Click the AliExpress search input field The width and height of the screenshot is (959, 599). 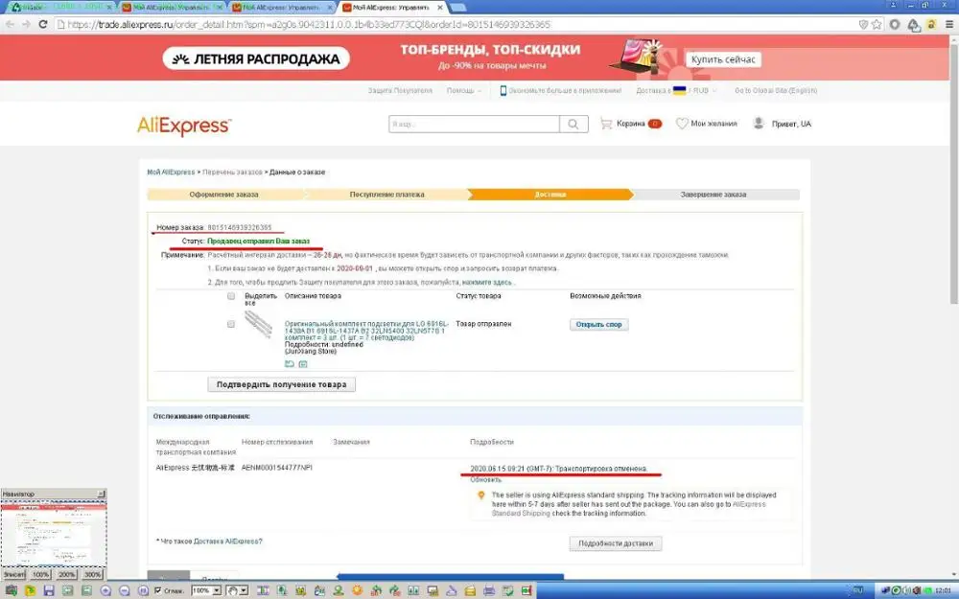click(474, 124)
